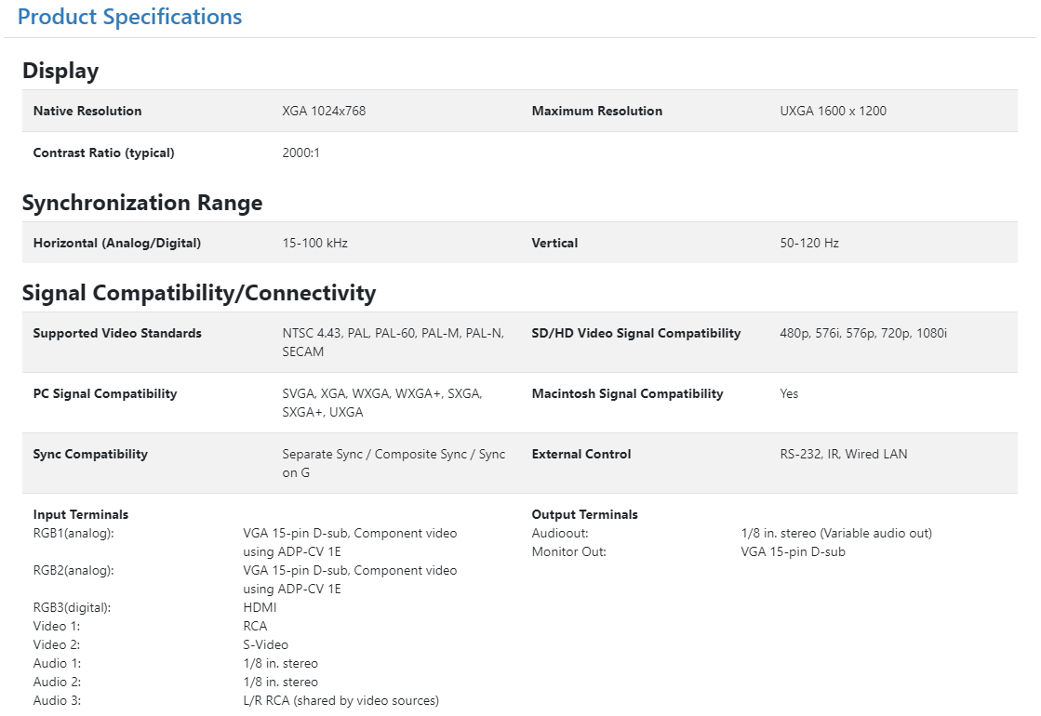Click the XGA 1024x768 value
The image size is (1041, 716).
[324, 111]
